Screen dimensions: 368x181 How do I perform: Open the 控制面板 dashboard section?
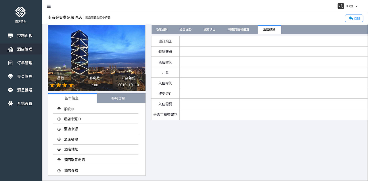21,36
